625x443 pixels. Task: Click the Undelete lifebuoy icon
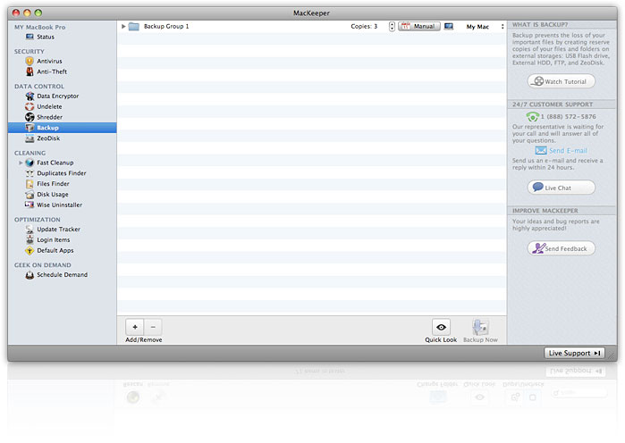pyautogui.click(x=30, y=106)
